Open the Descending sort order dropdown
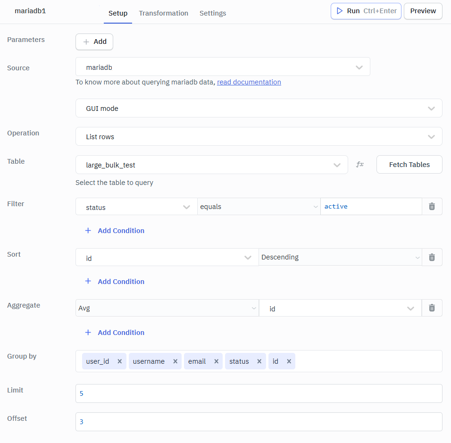The height and width of the screenshot is (443, 451). 340,257
